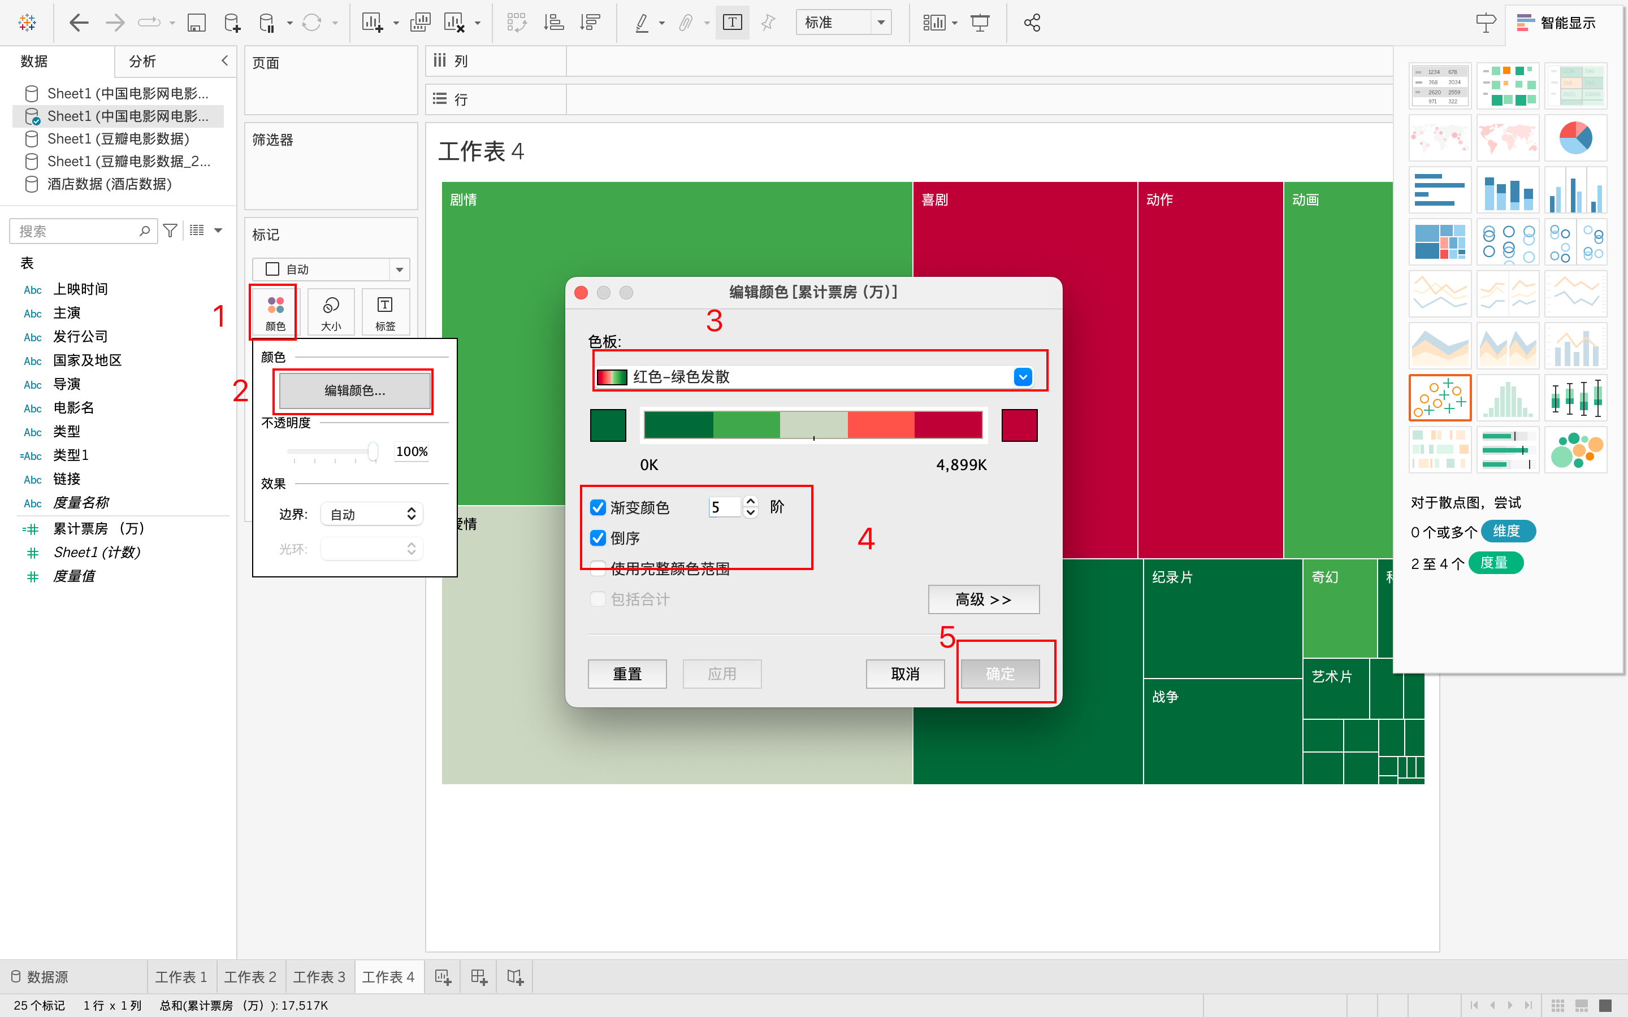
Task: Click the save workbook icon
Action: [197, 23]
